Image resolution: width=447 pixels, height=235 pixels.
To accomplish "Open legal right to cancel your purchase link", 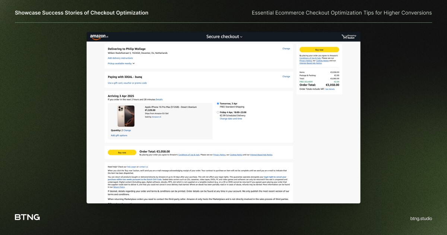I will tap(275, 176).
